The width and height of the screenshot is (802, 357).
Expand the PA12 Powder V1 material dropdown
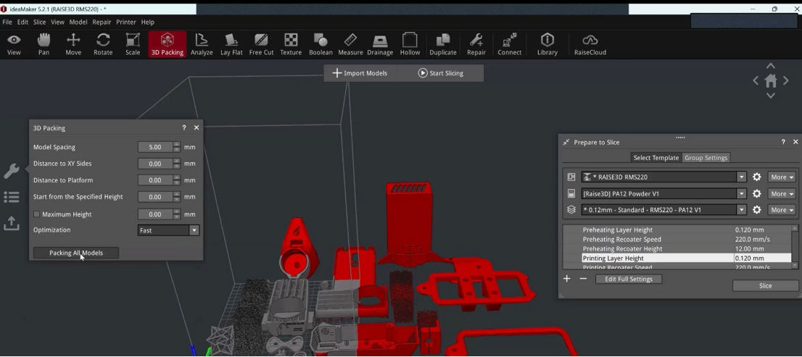coord(741,193)
